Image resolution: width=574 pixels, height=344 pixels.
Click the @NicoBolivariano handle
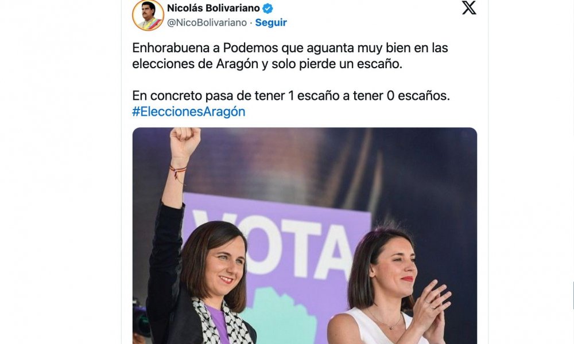pos(207,23)
